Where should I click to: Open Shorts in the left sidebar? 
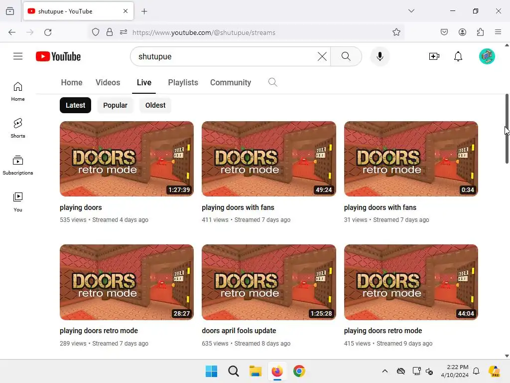tap(18, 128)
